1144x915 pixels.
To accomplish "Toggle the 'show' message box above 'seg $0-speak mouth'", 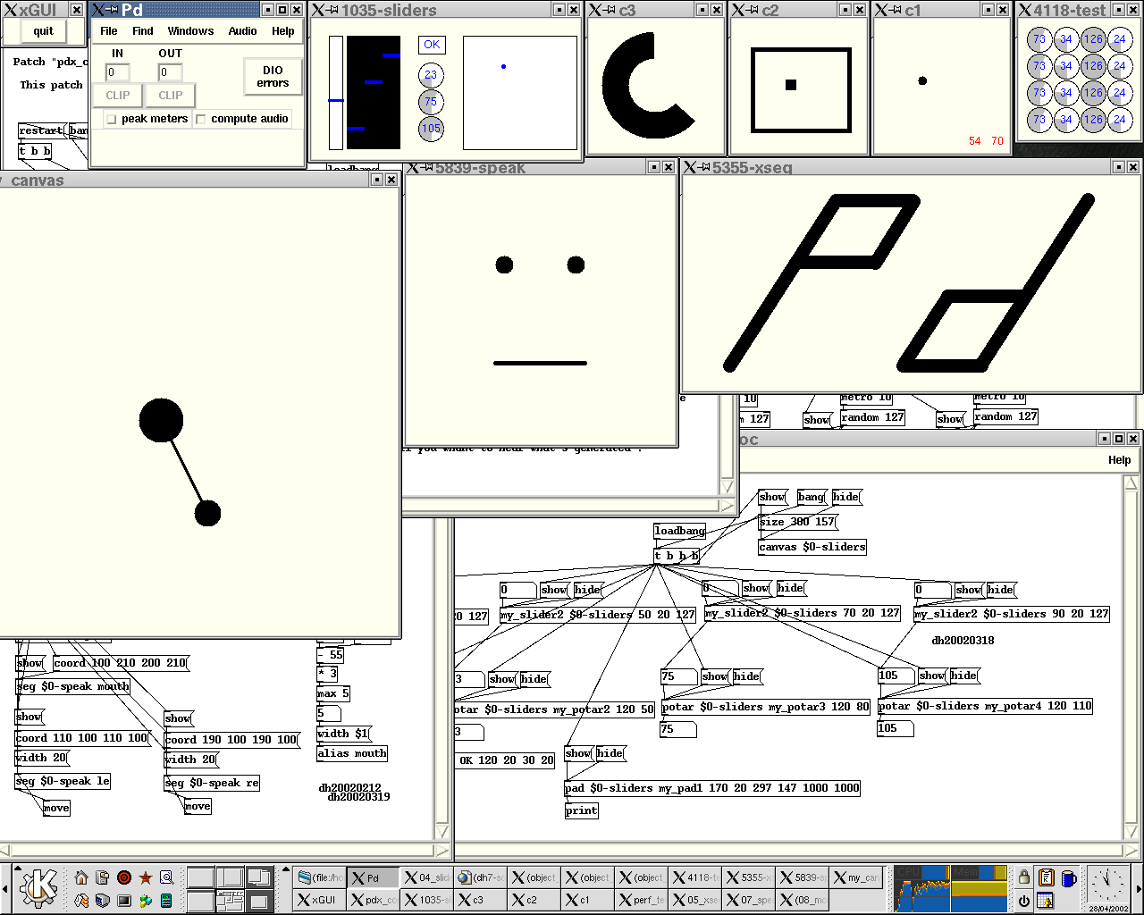I will [30, 663].
